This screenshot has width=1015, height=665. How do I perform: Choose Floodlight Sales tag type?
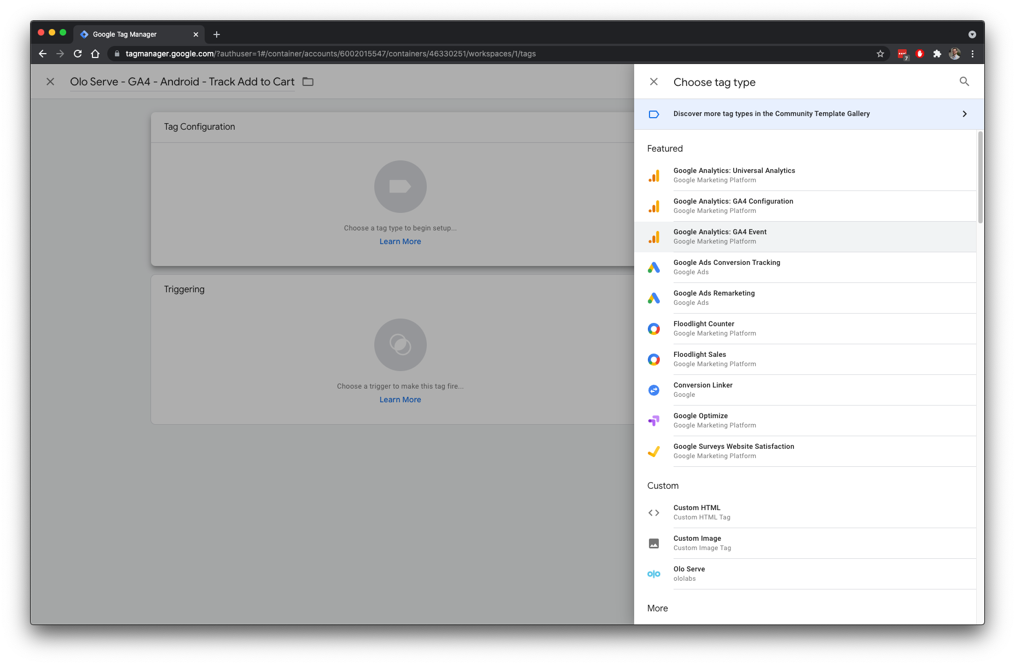coord(805,359)
